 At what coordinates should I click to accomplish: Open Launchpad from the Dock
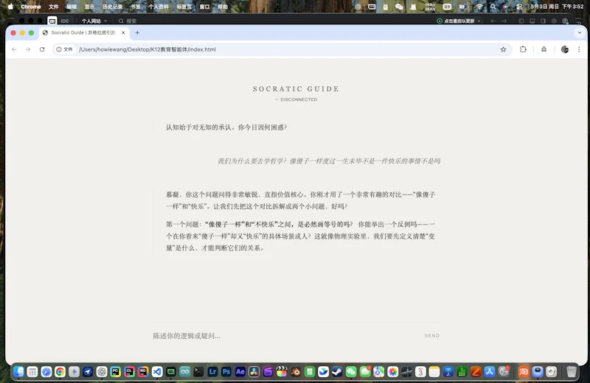(32, 372)
